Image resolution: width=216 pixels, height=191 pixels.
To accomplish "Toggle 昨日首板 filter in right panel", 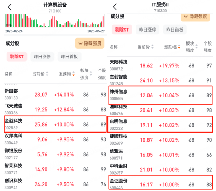I will (174, 30).
